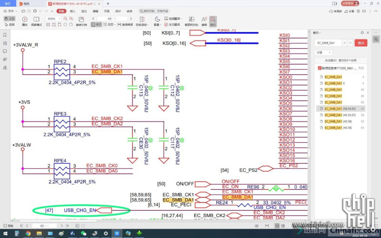The width and height of the screenshot is (381, 238).
Task: Click the Not synced (未同步) cloud button
Action: point(335,11)
